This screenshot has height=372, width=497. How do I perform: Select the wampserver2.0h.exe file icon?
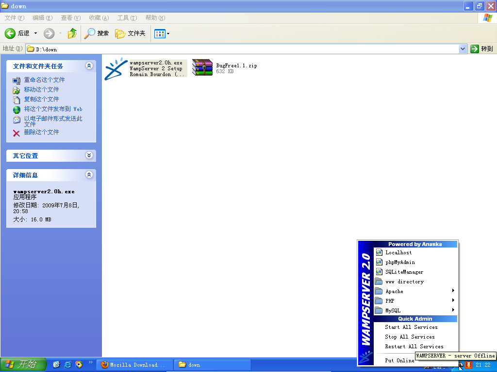116,68
